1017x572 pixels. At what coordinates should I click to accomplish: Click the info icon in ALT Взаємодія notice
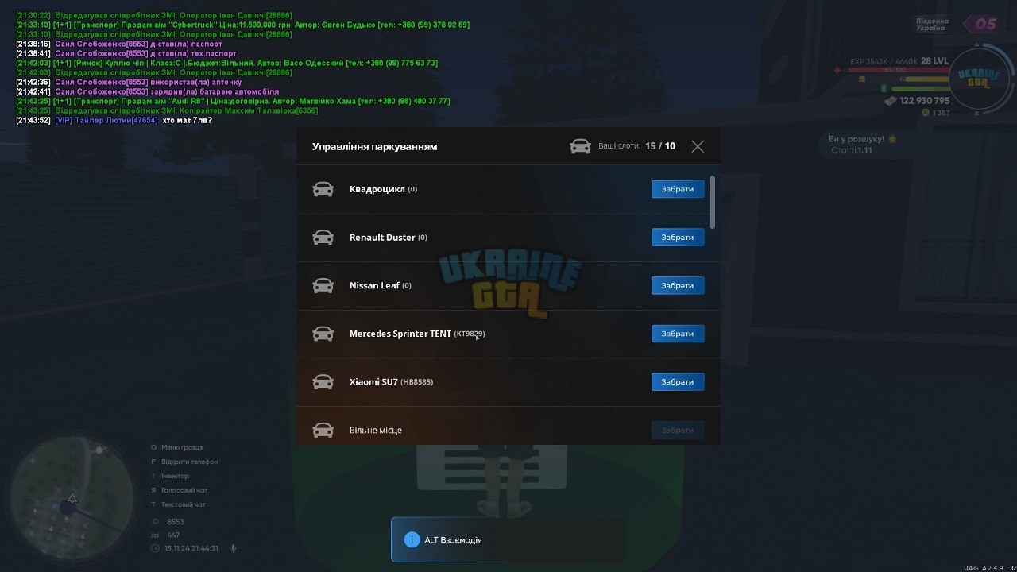[412, 539]
